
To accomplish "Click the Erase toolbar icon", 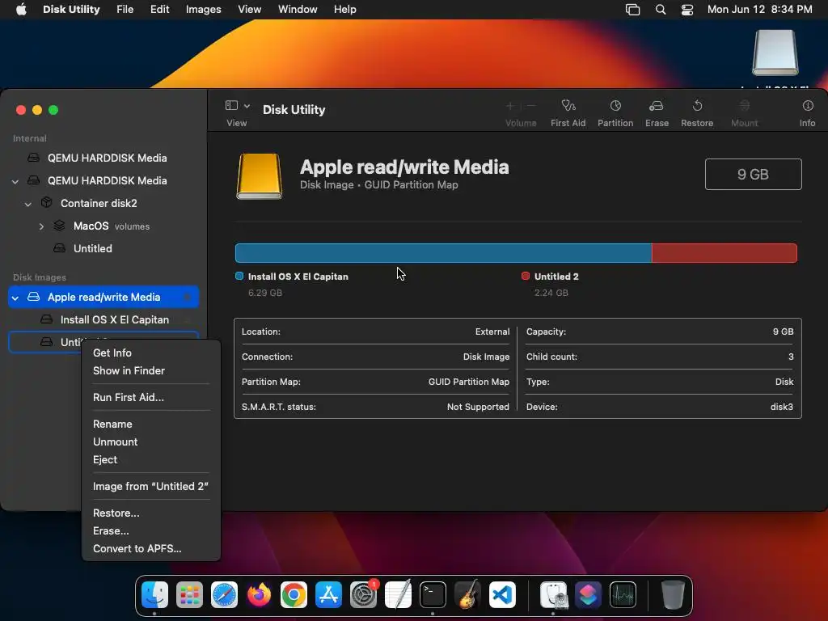I will (x=657, y=106).
